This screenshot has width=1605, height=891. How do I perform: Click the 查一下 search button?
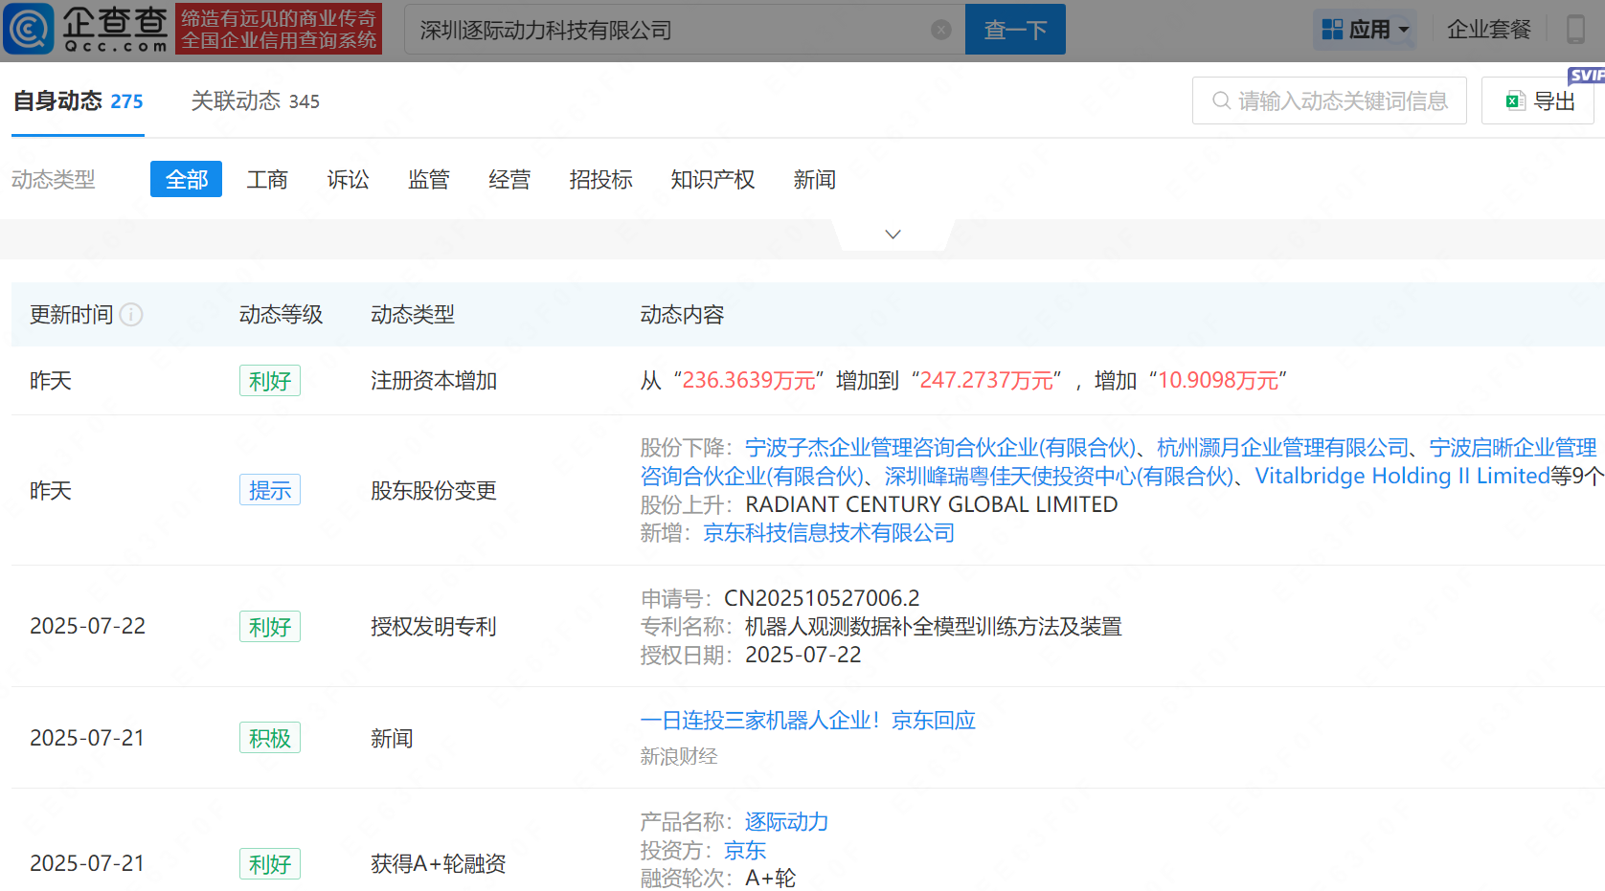(x=1015, y=29)
